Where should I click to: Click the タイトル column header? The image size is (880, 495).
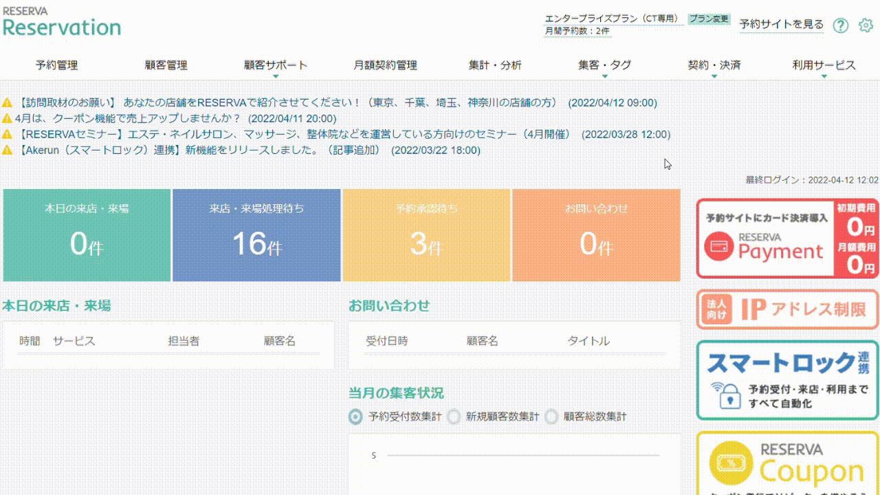[588, 341]
